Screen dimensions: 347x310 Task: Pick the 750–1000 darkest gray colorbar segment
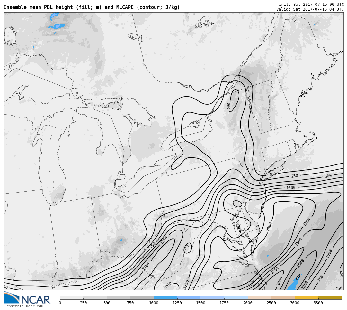pos(142,297)
